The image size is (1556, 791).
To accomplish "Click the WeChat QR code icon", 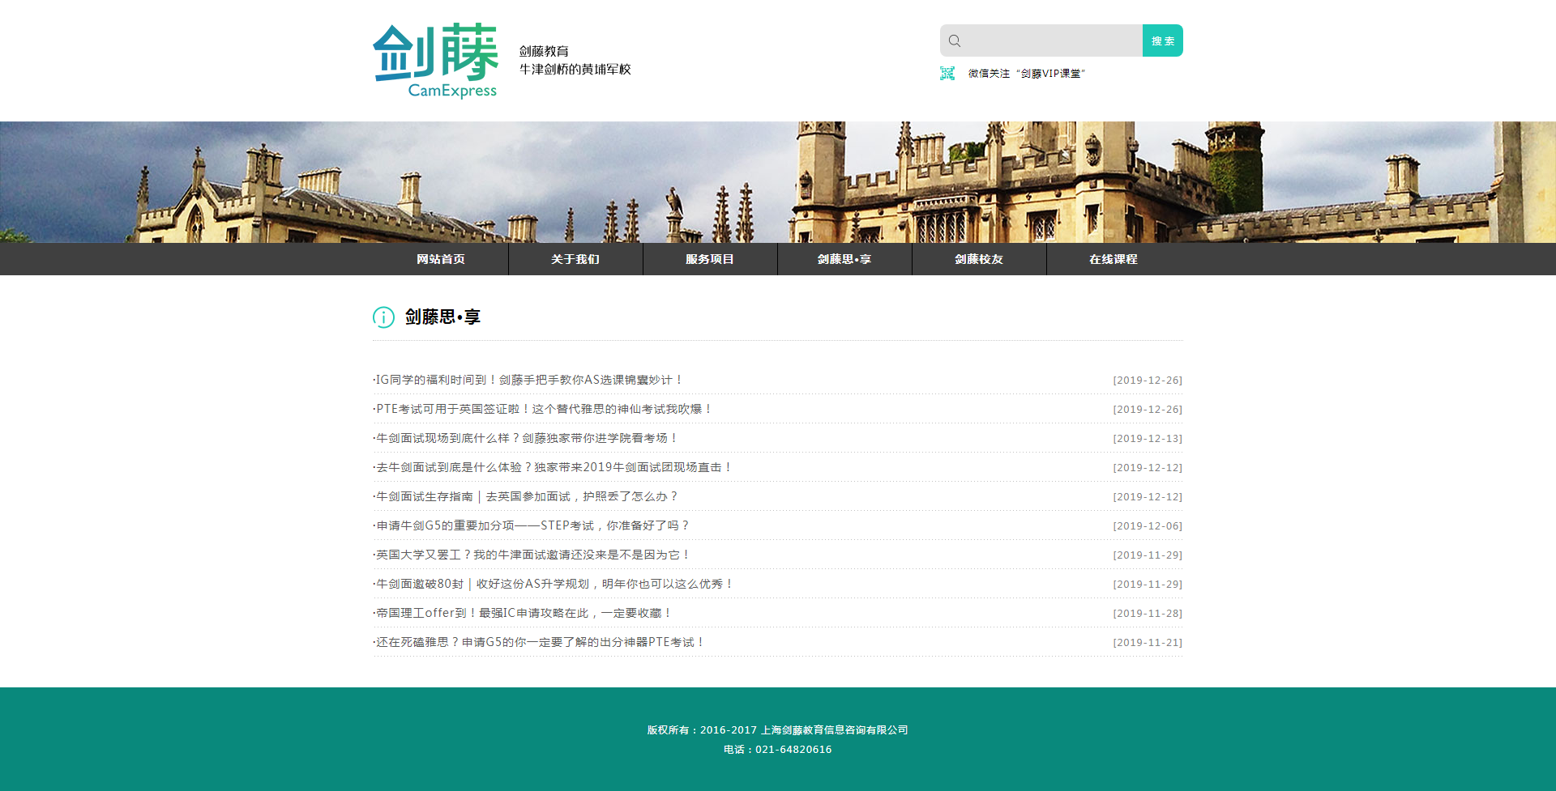I will coord(947,74).
